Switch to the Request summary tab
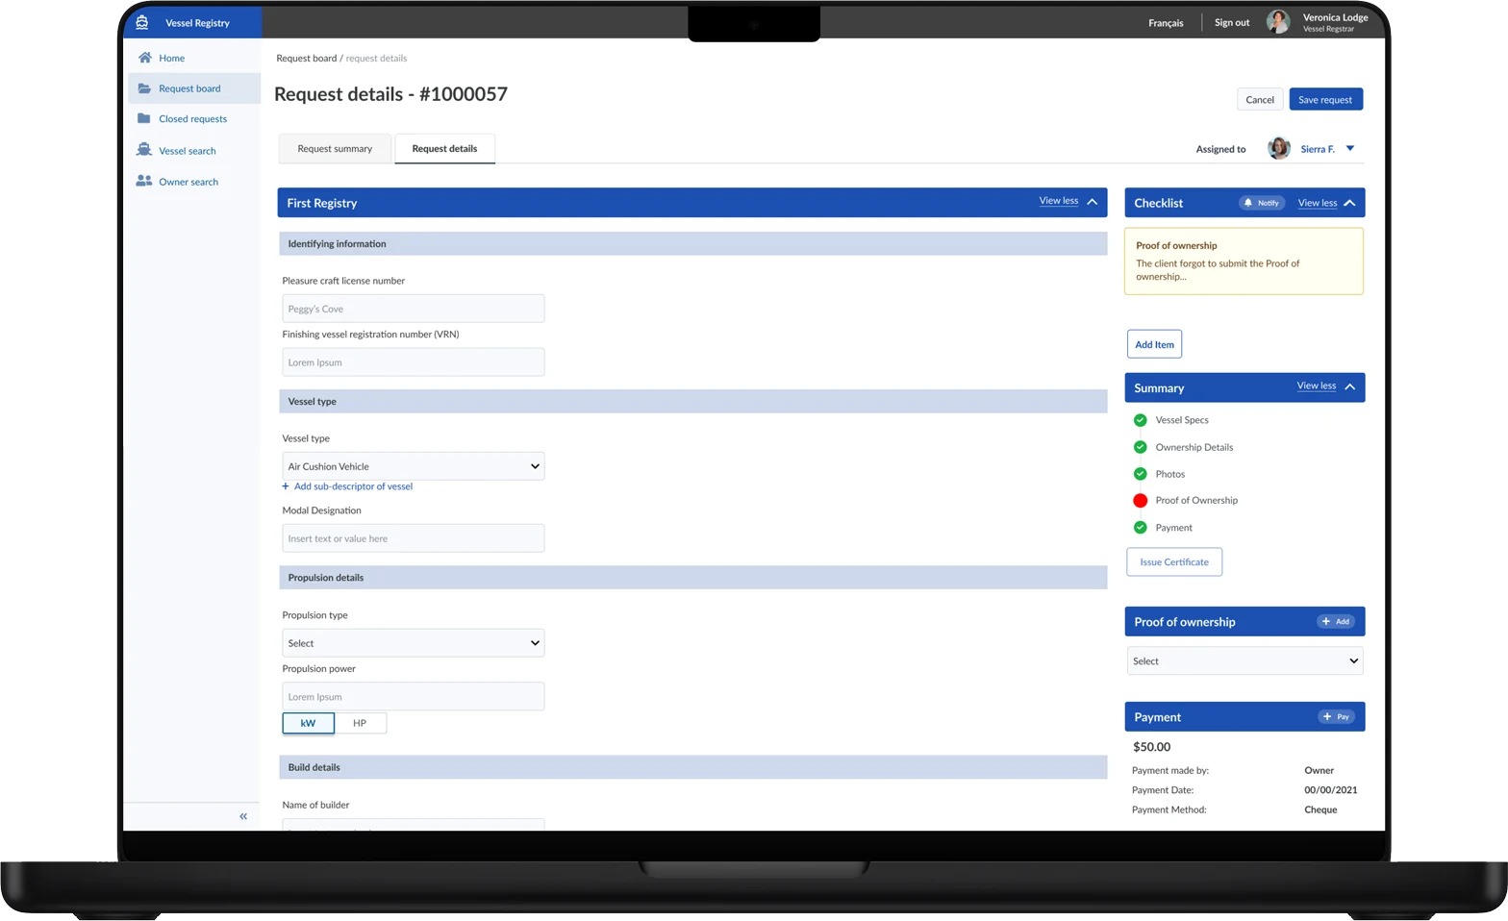The image size is (1508, 921). pos(335,149)
